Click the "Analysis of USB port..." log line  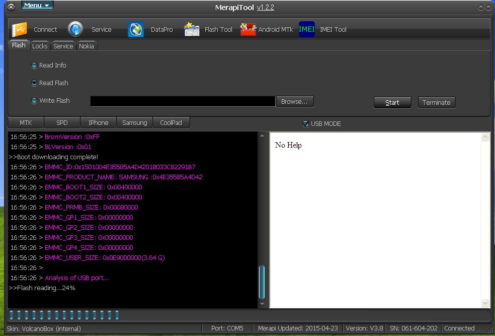[x=59, y=278]
